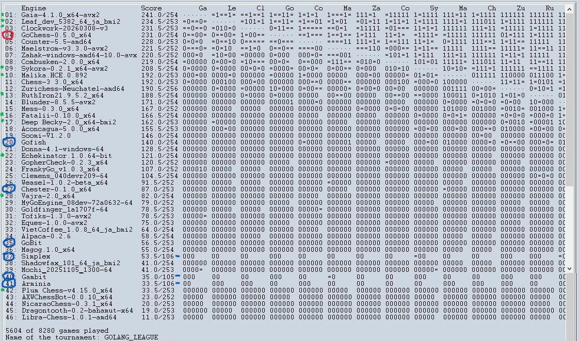579x341 pixels.
Task: Select engine name GoChess-0.5.0_x64
Action: click(56, 35)
